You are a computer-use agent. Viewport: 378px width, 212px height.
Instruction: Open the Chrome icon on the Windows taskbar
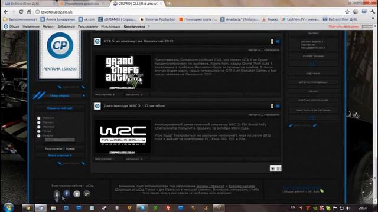pos(28,208)
